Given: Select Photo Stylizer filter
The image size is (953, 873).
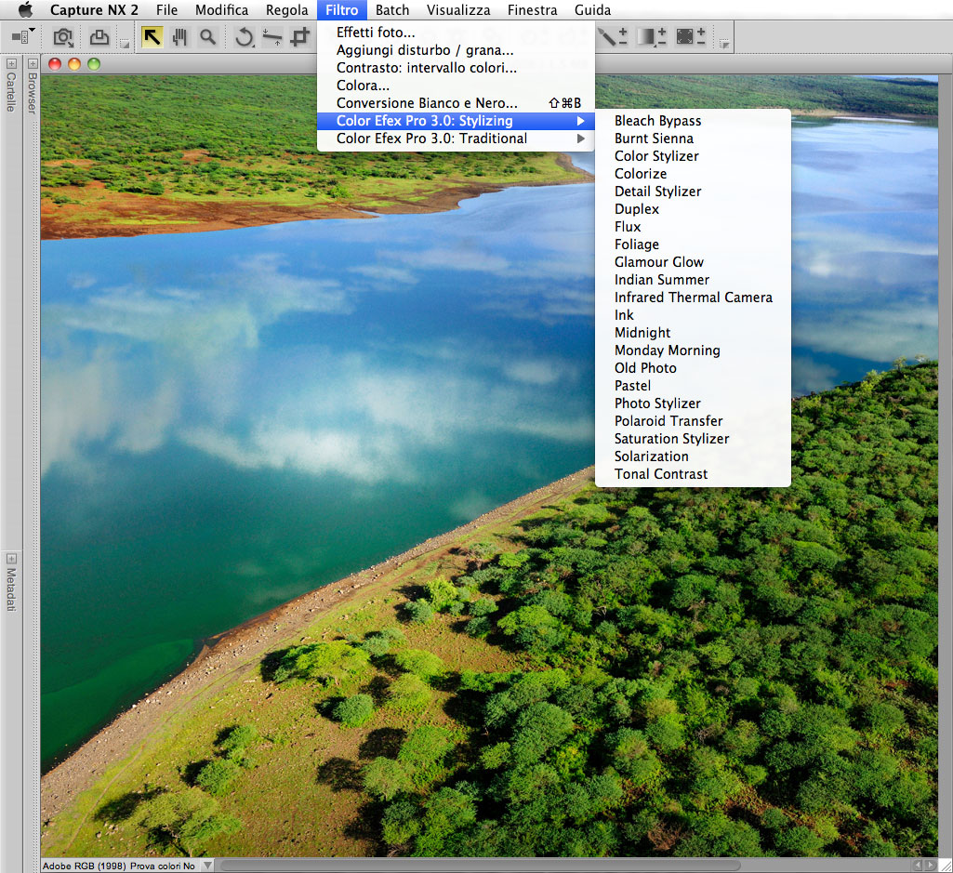Looking at the screenshot, I should [x=693, y=403].
